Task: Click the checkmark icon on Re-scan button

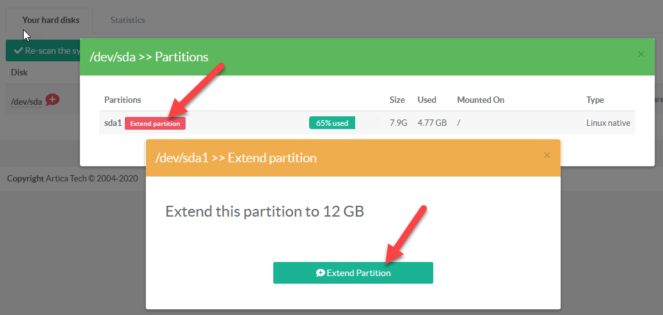Action: click(x=17, y=50)
